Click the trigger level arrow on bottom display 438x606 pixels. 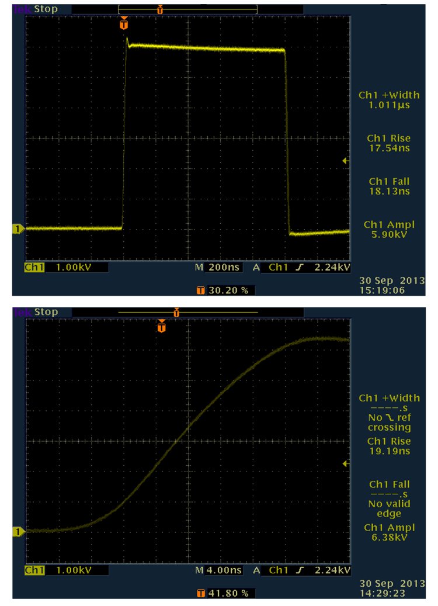[346, 463]
